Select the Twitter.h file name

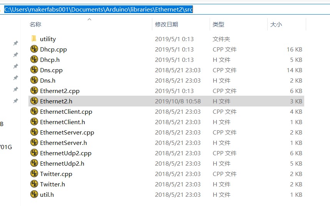coord(52,184)
